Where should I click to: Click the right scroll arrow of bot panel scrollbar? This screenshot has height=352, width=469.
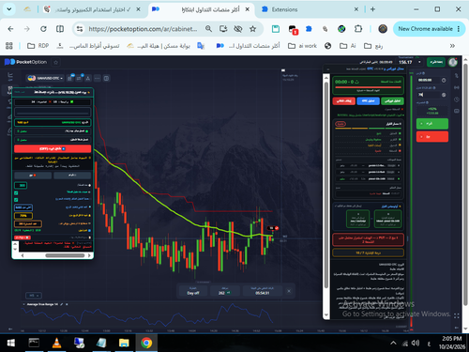pyautogui.click(x=89, y=255)
